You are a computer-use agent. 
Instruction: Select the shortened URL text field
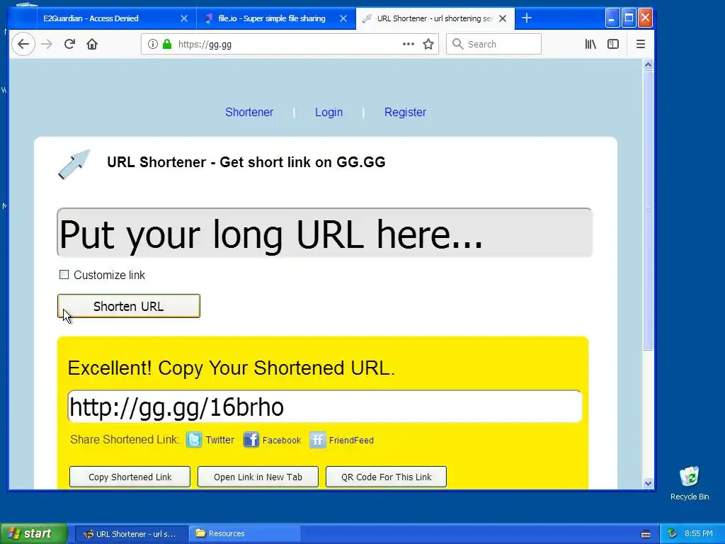pyautogui.click(x=324, y=407)
